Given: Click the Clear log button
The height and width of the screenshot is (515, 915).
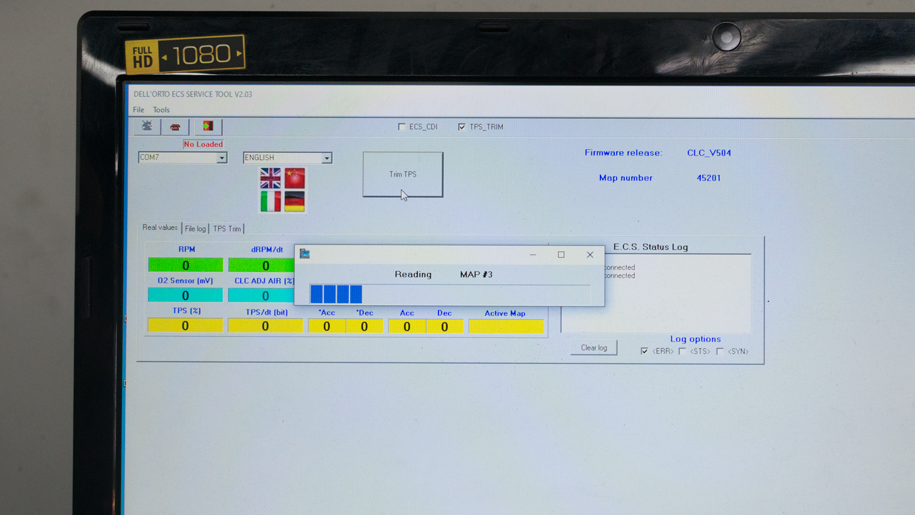Looking at the screenshot, I should (594, 348).
